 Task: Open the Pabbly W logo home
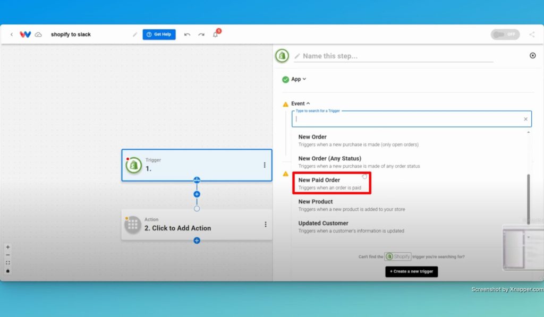[25, 35]
